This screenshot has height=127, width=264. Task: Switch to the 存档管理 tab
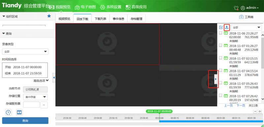[x=137, y=19]
